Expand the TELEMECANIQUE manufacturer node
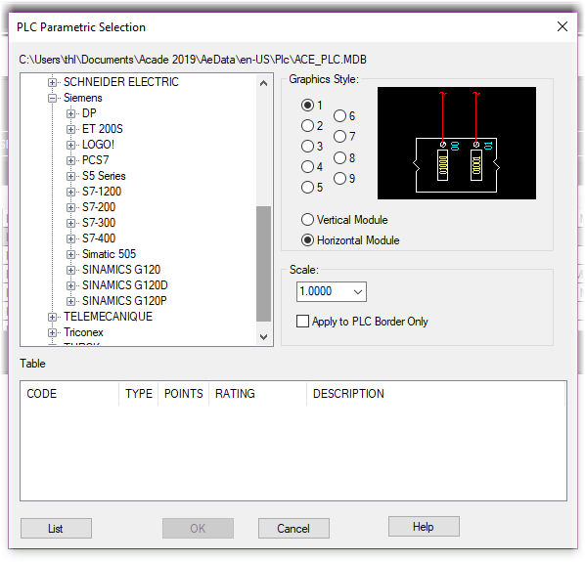The width and height of the screenshot is (585, 562). 52,317
